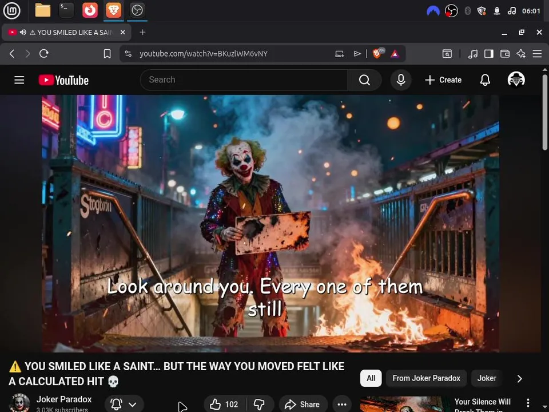Open the YouTube guide menu
Image resolution: width=549 pixels, height=412 pixels.
click(x=19, y=80)
